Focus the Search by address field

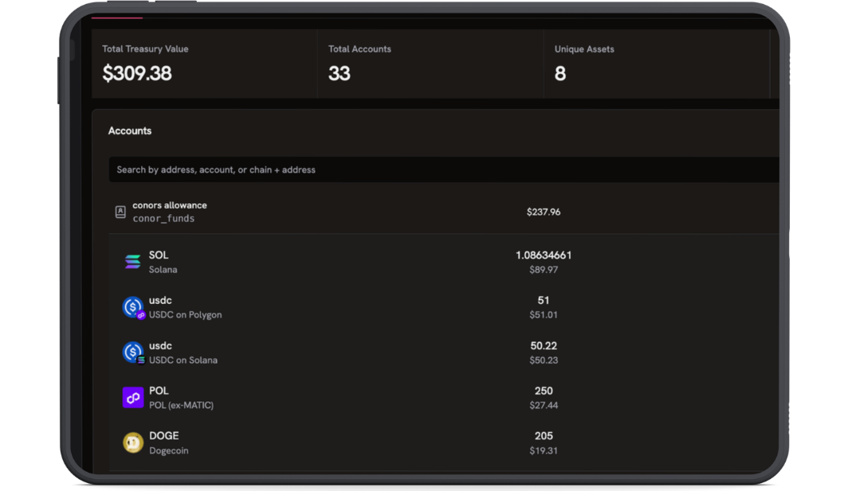[x=443, y=170]
